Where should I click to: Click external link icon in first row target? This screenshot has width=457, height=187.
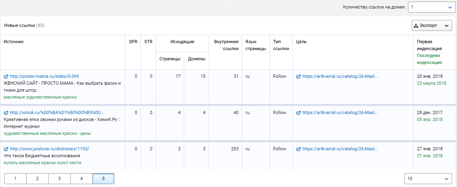tap(299, 76)
